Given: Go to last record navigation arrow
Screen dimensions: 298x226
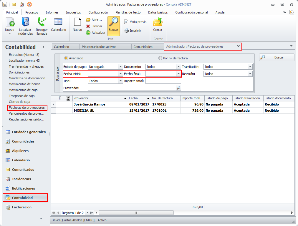Looking at the screenshot, I should tap(92, 213).
